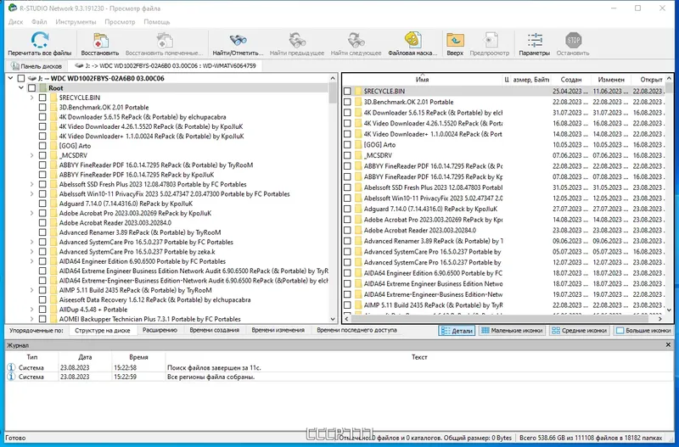The width and height of the screenshot is (679, 447).
Task: Switch to the Панель дисков tab
Action: click(37, 66)
